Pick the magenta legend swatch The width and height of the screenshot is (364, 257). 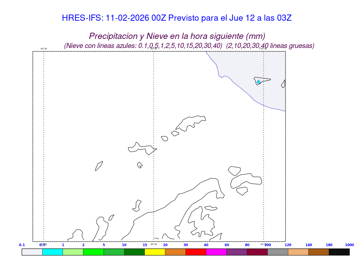216,252
